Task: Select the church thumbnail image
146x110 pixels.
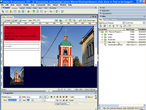Action: coord(17,75)
